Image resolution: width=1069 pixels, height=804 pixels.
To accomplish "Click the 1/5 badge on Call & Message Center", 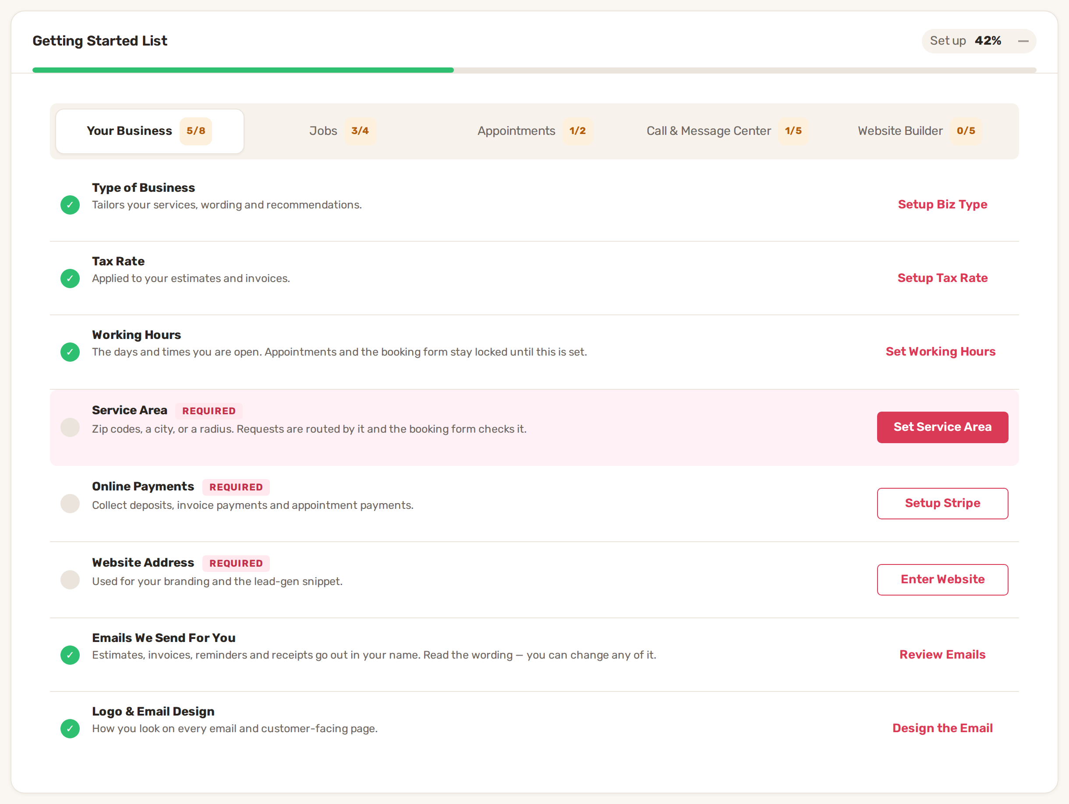I will pos(793,131).
